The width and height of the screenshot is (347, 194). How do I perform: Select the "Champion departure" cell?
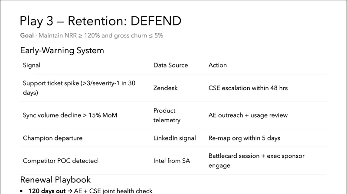point(52,138)
